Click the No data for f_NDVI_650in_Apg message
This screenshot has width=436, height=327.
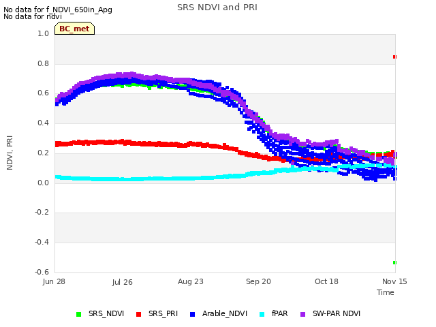click(58, 10)
